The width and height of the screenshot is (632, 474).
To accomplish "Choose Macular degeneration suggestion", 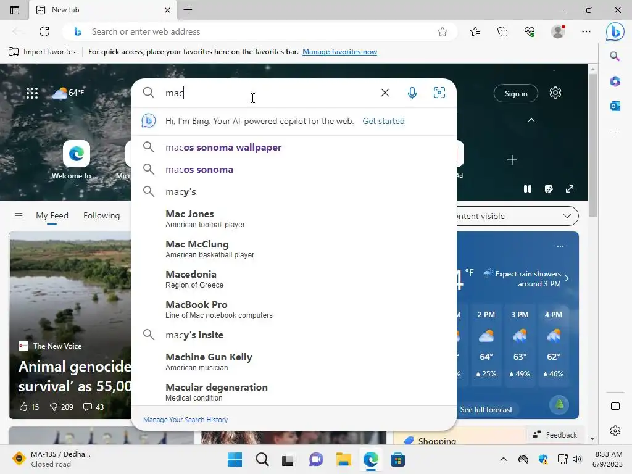I will (293, 392).
